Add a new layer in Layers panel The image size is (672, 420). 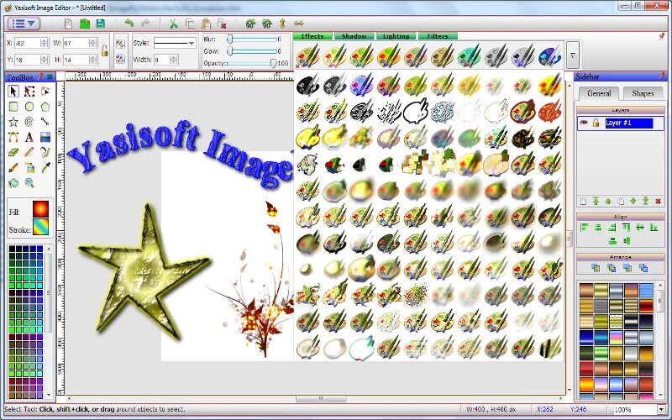tap(583, 201)
